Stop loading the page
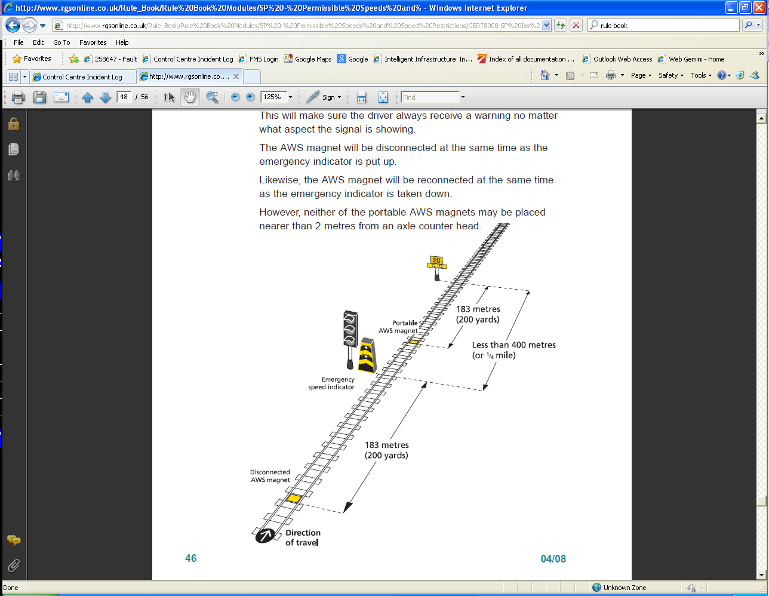The image size is (769, 596). point(576,25)
